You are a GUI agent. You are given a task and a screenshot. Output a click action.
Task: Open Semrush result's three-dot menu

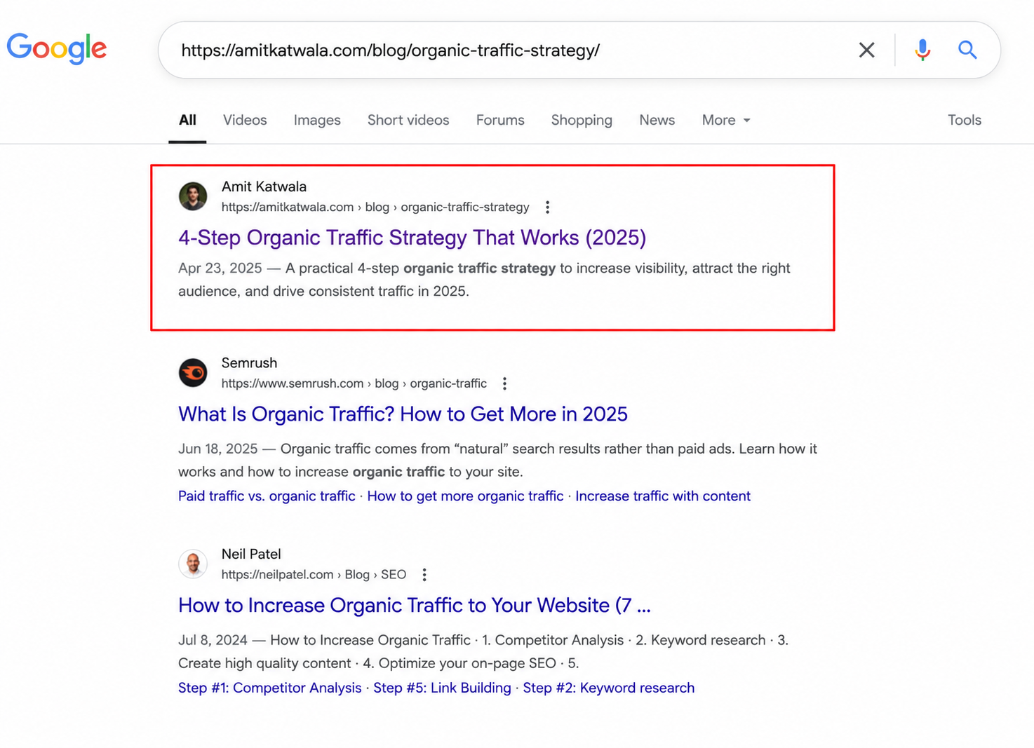click(x=504, y=383)
